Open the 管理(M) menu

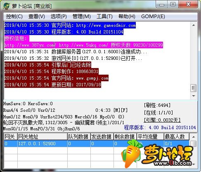tap(81, 16)
